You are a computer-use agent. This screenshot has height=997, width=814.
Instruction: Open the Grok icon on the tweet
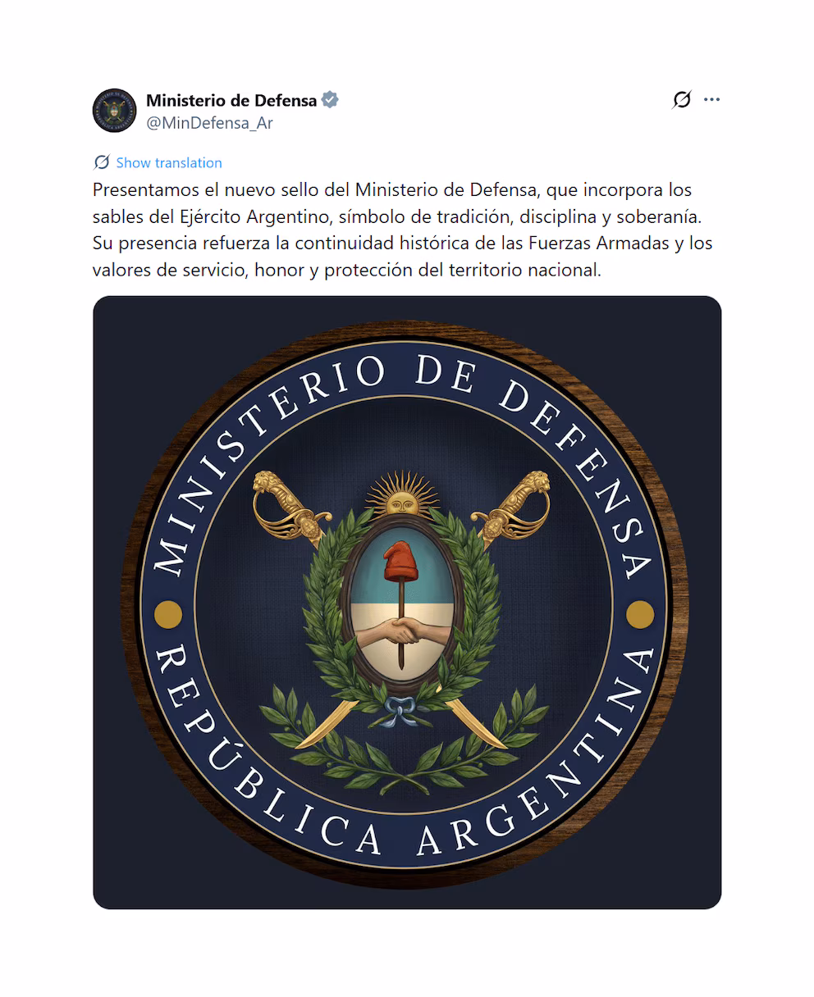pyautogui.click(x=681, y=100)
